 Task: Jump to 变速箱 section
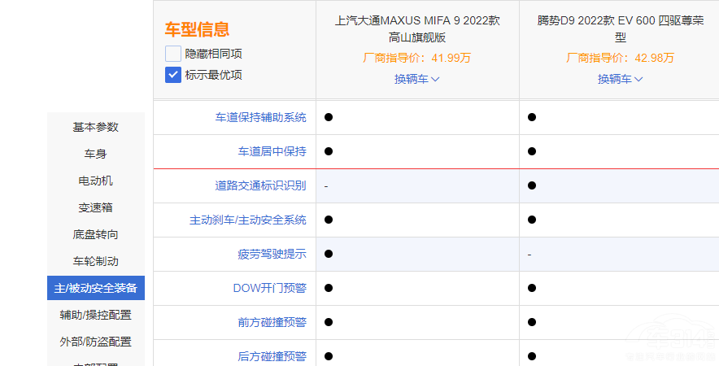95,207
